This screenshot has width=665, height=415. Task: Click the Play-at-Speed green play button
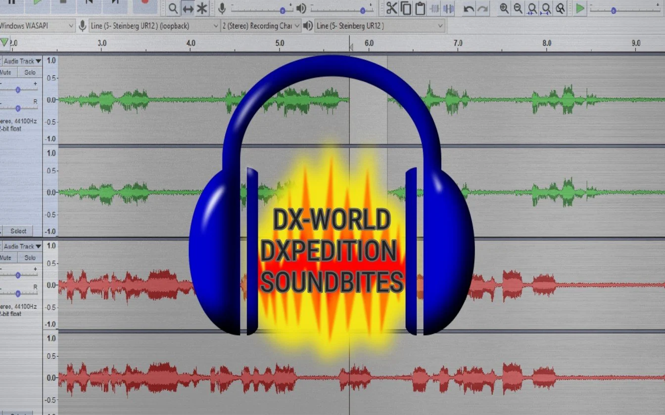pyautogui.click(x=580, y=8)
